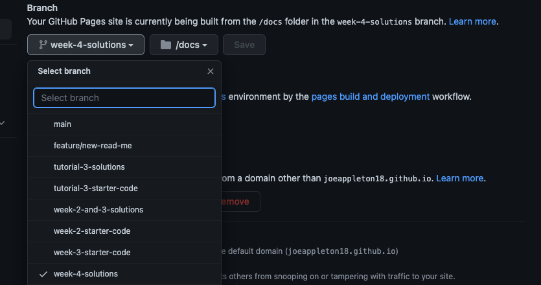This screenshot has height=285, width=541.
Task: Open Learn more link about custom domain
Action: (459, 178)
